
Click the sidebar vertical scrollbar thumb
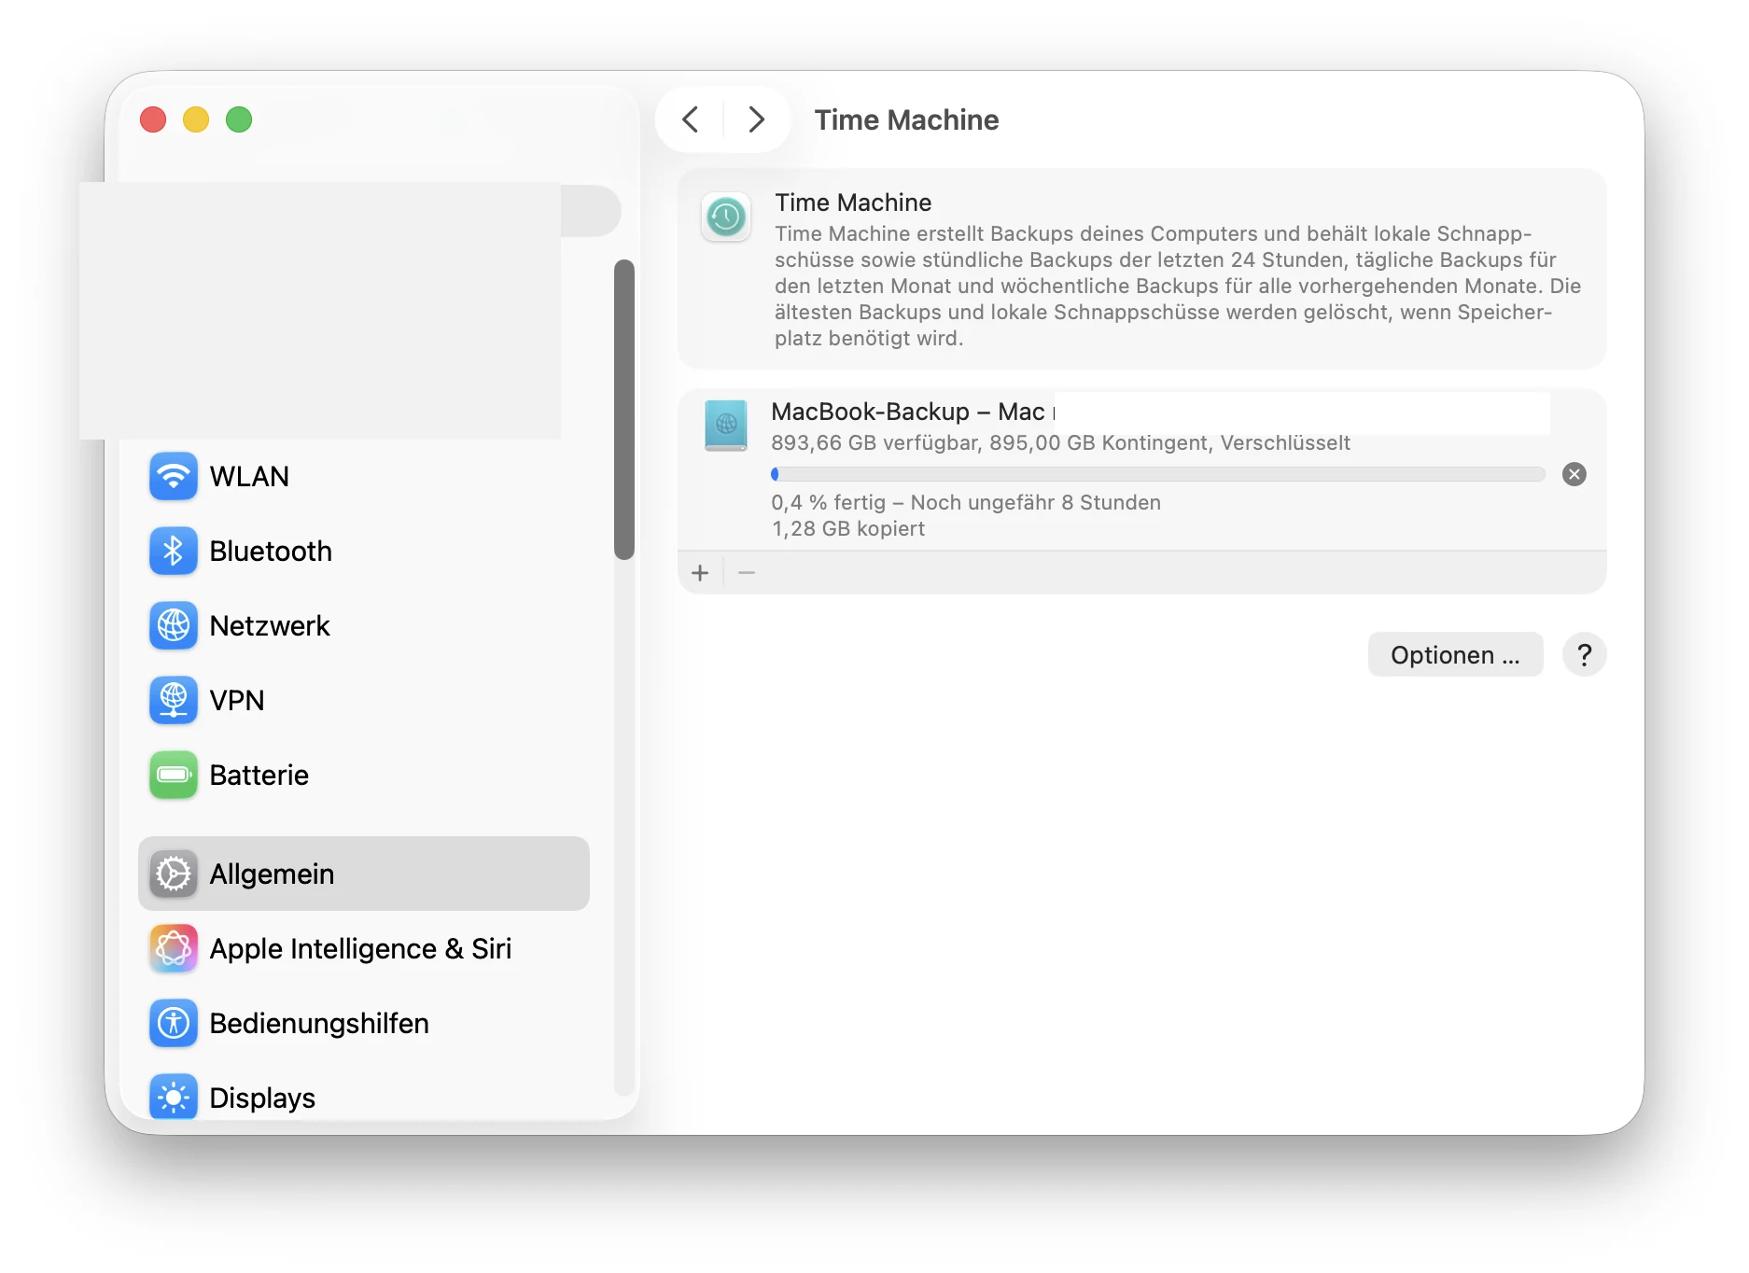click(624, 410)
